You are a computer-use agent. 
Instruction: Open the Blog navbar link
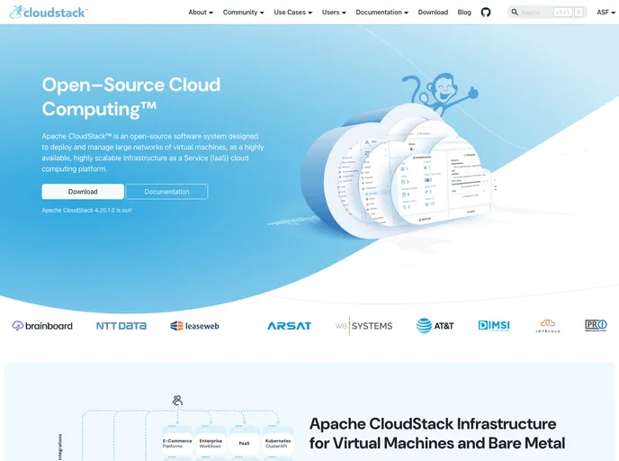464,13
